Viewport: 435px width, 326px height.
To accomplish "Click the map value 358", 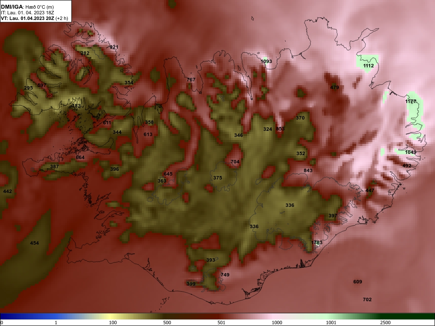I will tap(149, 122).
